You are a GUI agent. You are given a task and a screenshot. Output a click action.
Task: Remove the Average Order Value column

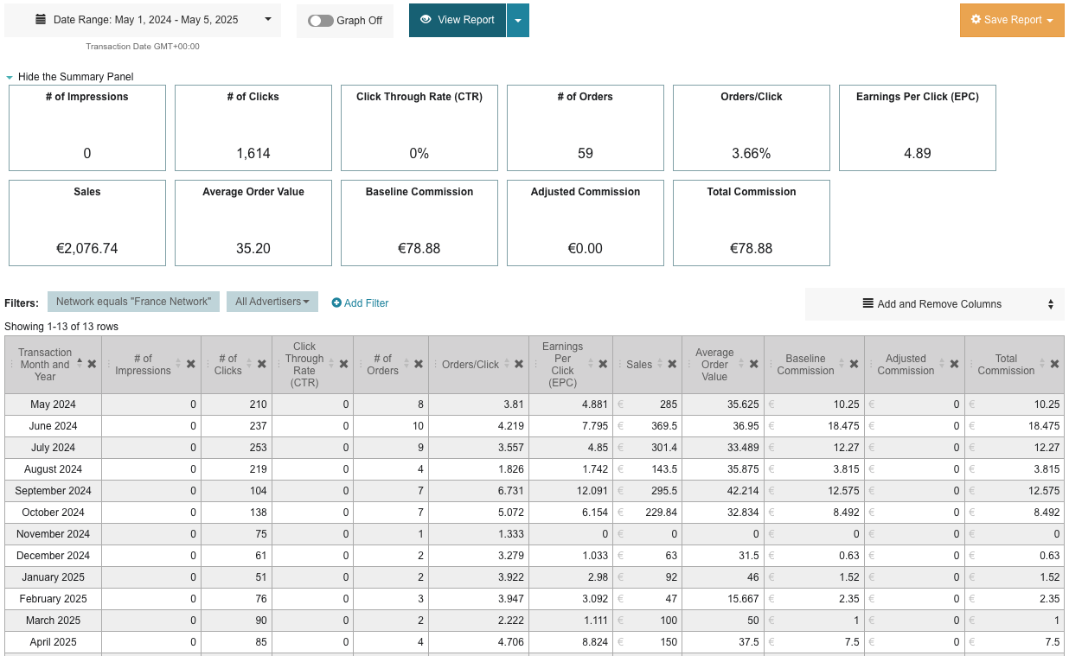point(754,364)
